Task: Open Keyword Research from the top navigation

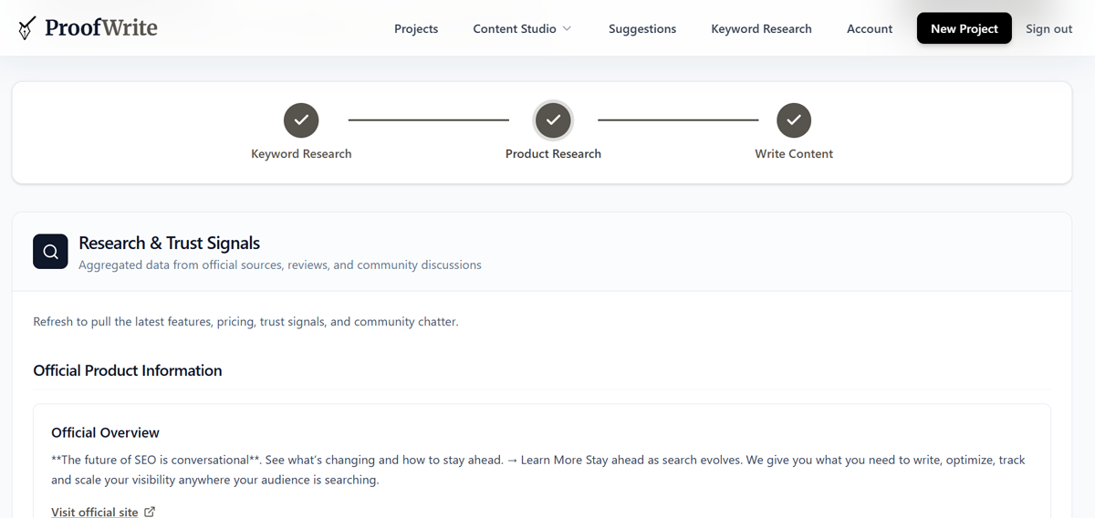Action: [x=761, y=29]
